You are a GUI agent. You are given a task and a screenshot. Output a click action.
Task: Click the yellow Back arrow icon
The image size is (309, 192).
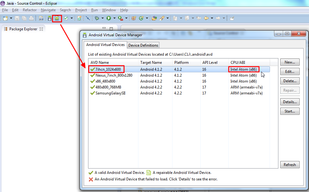point(206,18)
